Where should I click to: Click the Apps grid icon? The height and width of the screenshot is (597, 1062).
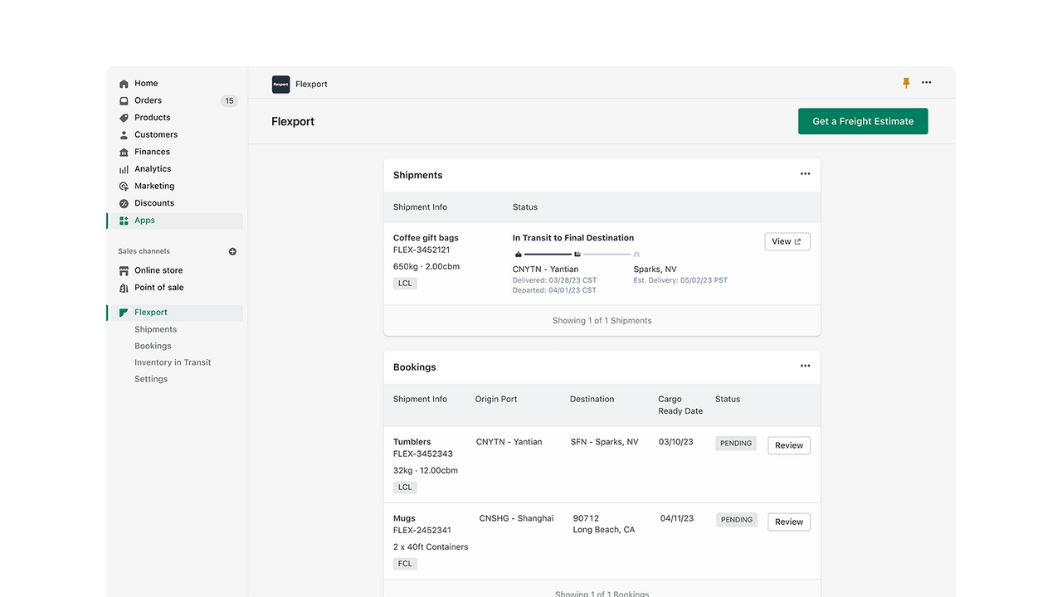124,221
